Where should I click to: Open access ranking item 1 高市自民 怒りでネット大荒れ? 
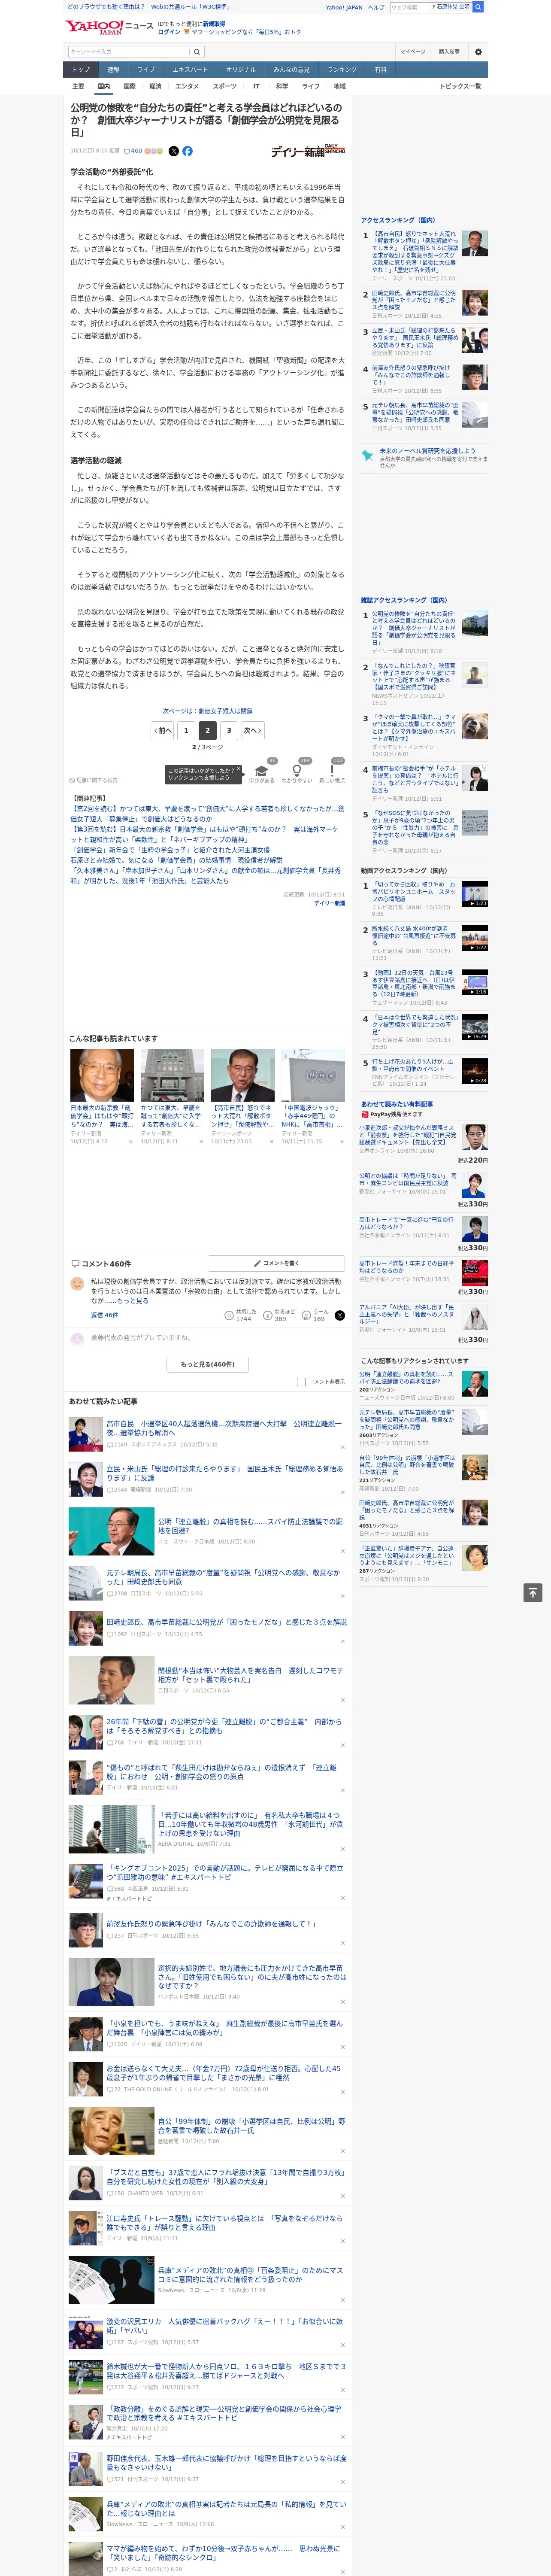coord(415,253)
